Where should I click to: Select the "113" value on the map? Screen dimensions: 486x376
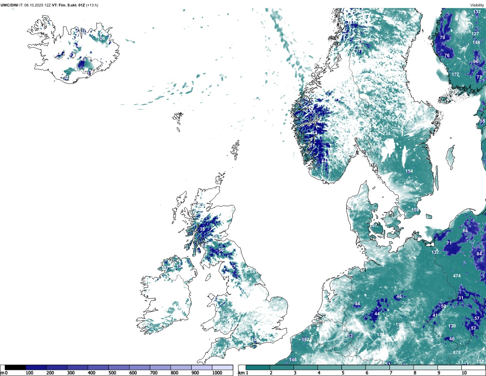pyautogui.click(x=349, y=336)
